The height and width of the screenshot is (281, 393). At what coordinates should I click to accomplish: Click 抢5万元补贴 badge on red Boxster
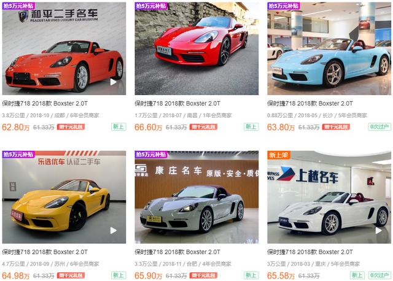(x=151, y=6)
